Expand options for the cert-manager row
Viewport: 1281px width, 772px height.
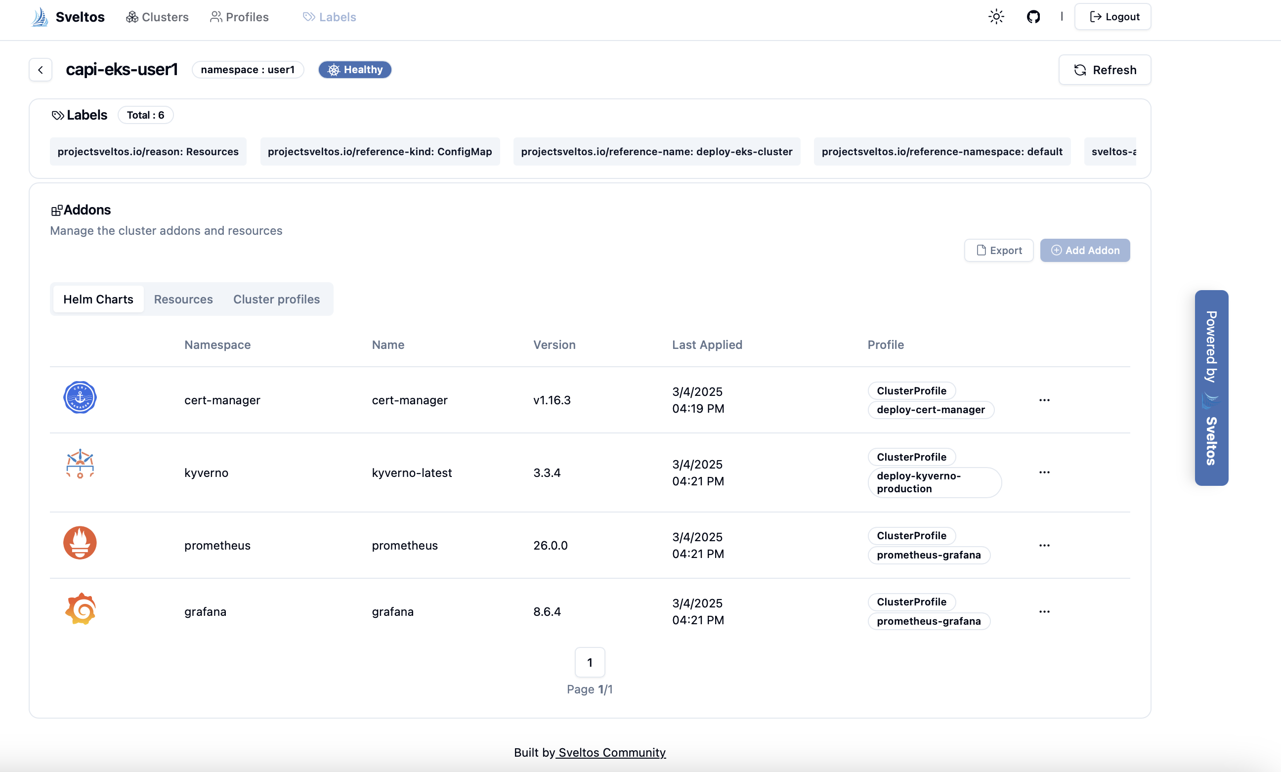click(x=1045, y=400)
